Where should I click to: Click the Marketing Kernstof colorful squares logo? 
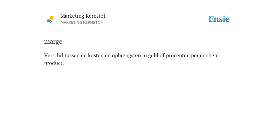coord(50,20)
